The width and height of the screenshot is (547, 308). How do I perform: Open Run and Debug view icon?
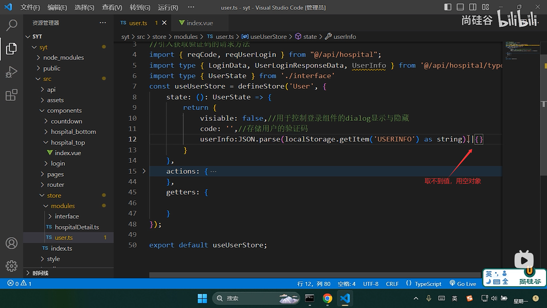coord(11,72)
